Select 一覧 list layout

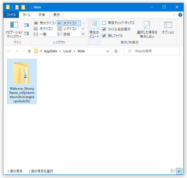[x=40, y=34]
